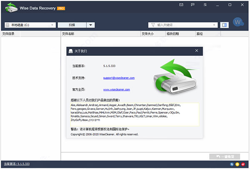Screen dimensions: 250x169
Task: Click the 一键恢复 recover button
Action: [225, 157]
